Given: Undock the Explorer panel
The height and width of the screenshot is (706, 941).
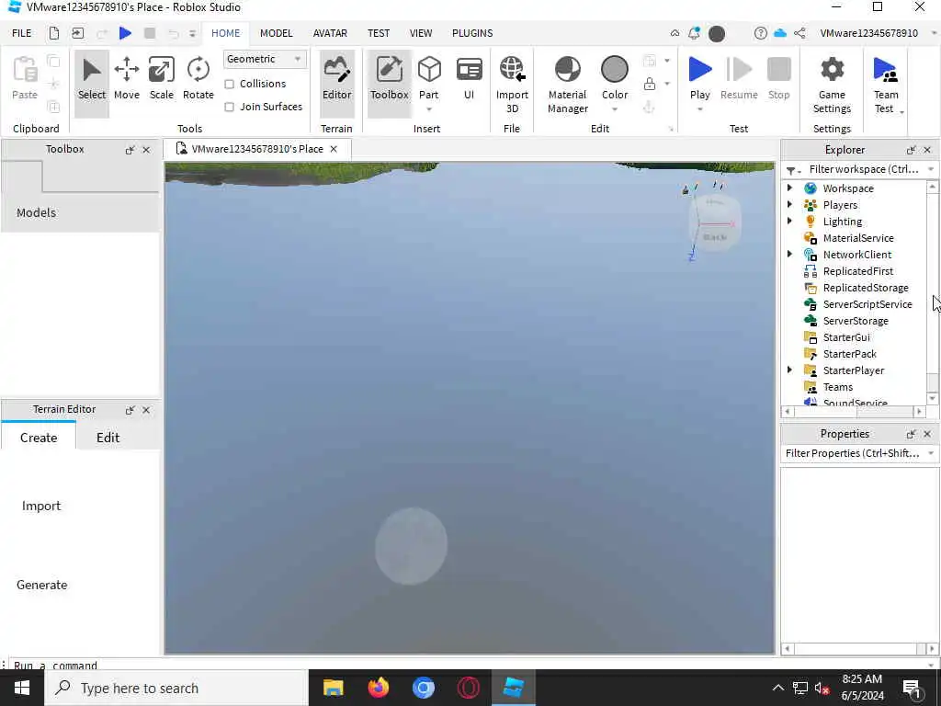Looking at the screenshot, I should (x=911, y=150).
